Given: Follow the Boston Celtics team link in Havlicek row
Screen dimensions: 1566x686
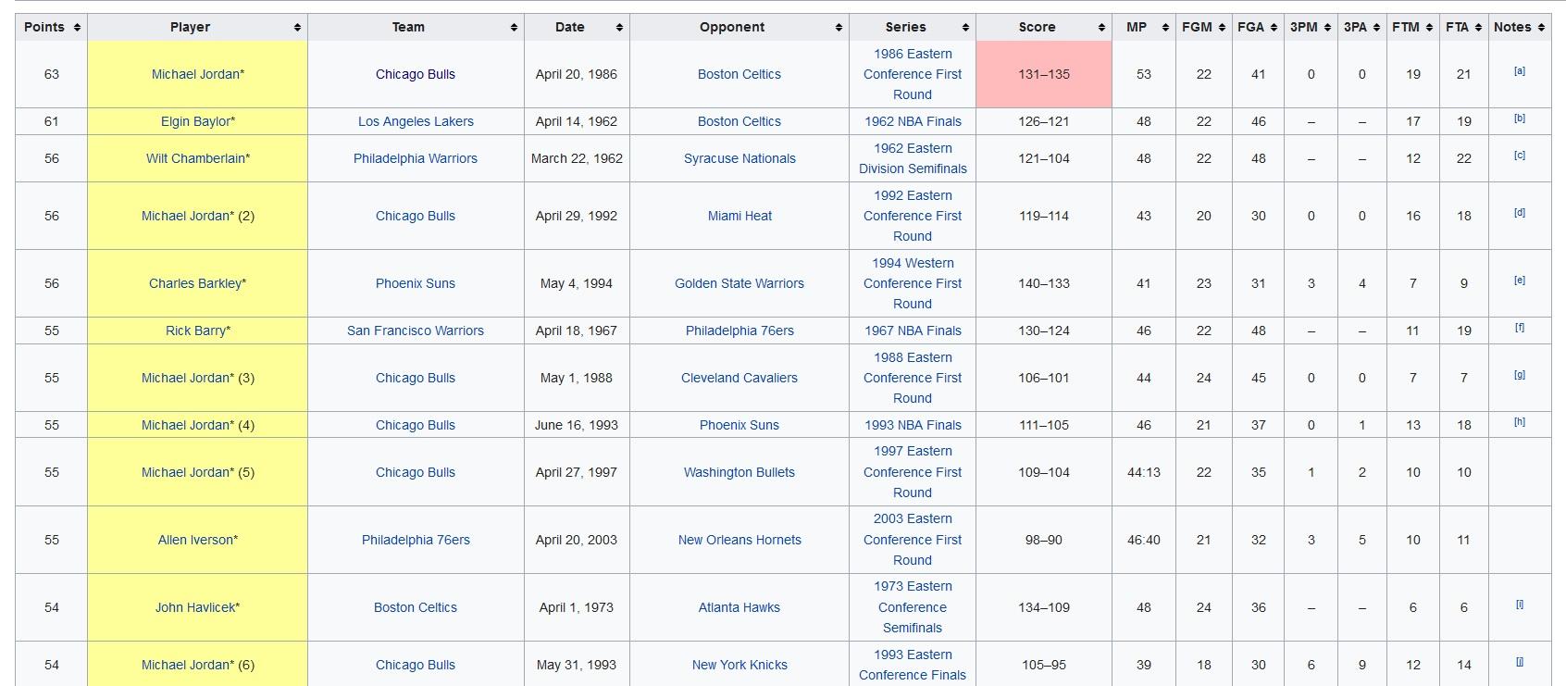Looking at the screenshot, I should [x=416, y=607].
